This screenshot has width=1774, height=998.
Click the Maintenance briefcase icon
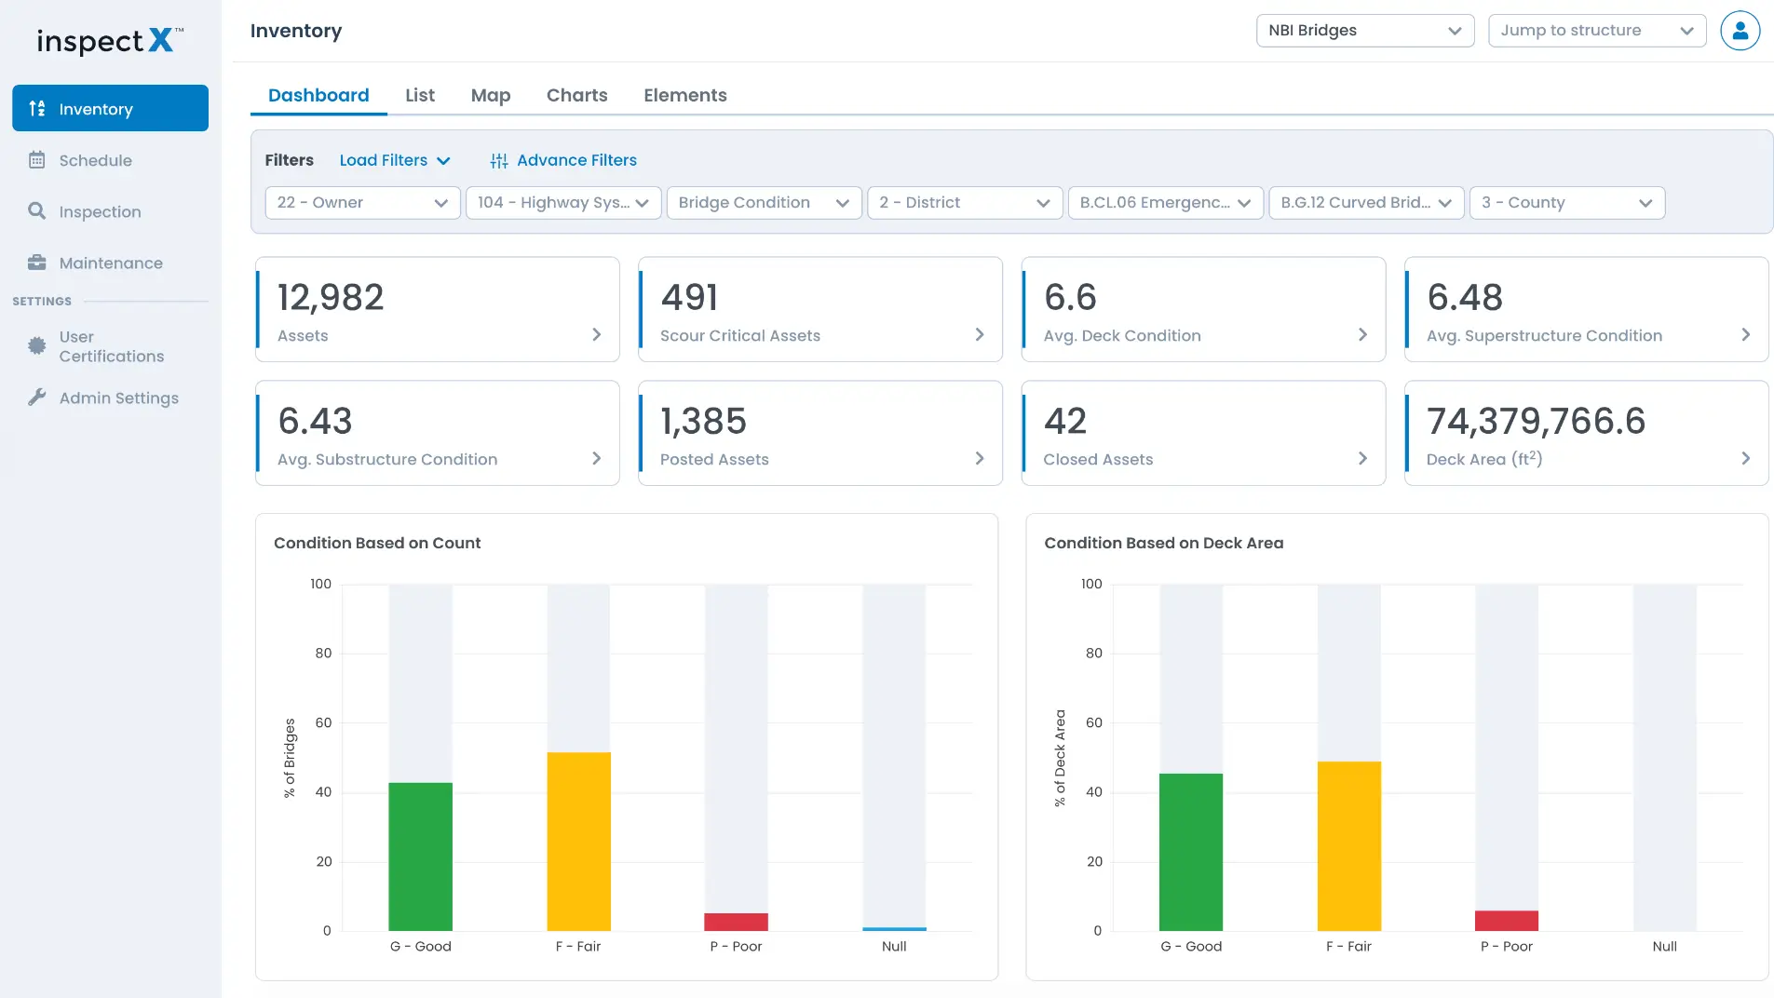[36, 263]
